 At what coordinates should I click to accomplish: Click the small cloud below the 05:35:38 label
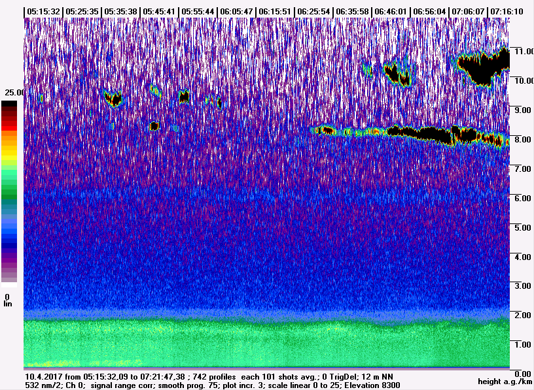[x=113, y=98]
